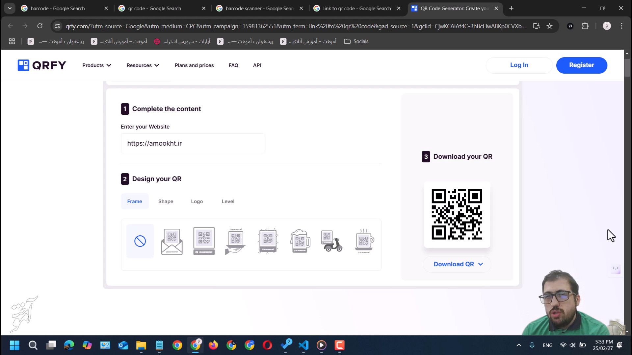Open Wi-Fi network settings in tray
This screenshot has width=632, height=355.
[563, 345]
